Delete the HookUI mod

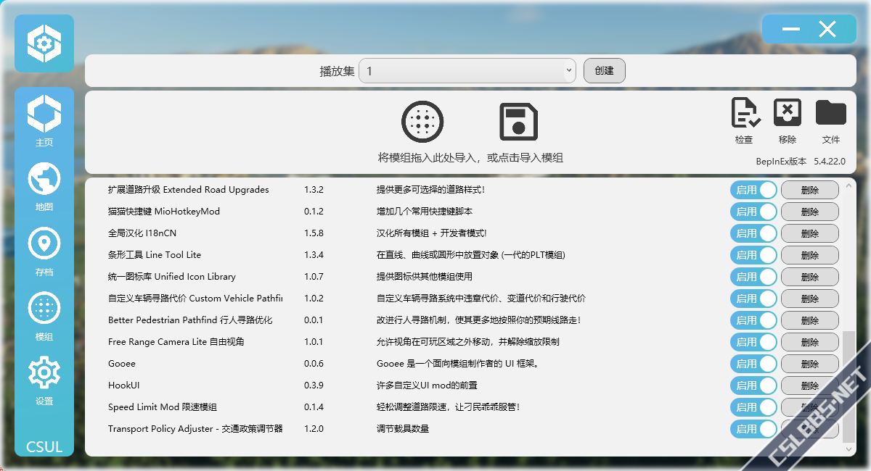(810, 385)
